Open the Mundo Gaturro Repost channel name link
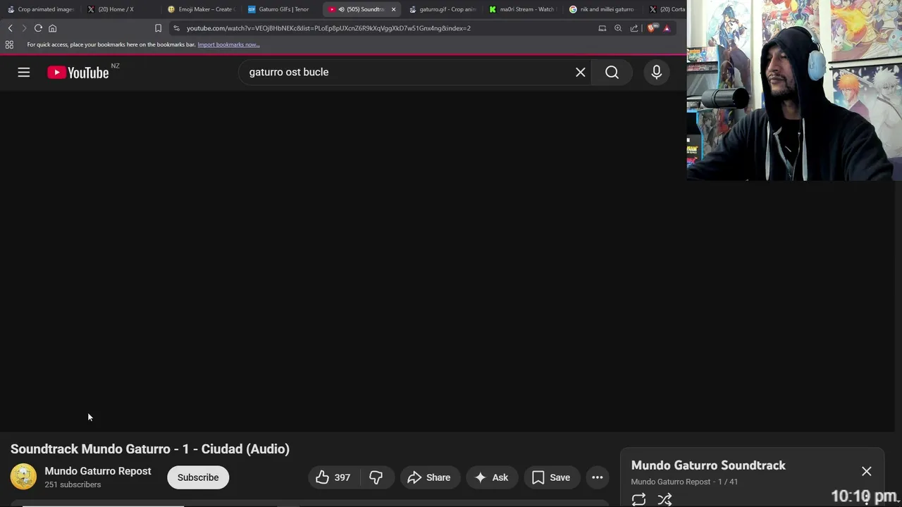 [98, 471]
